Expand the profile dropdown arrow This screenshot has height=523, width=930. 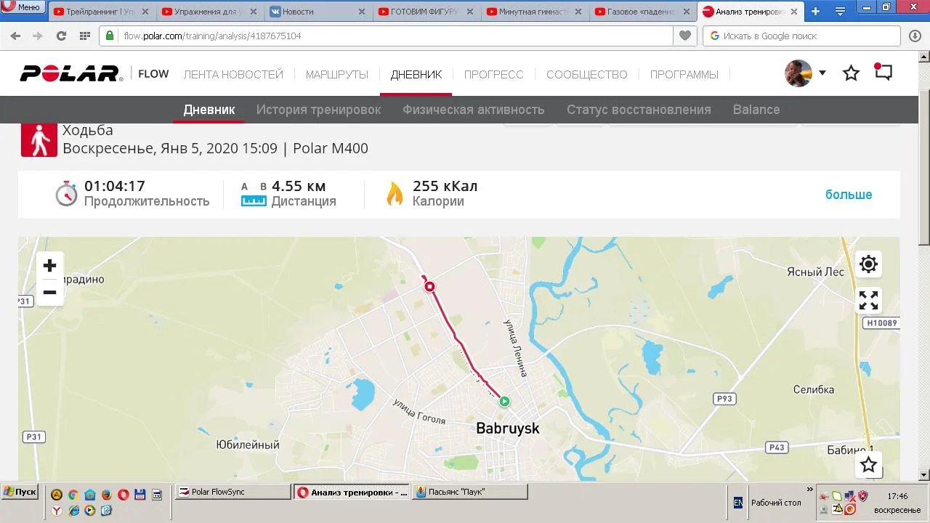[x=822, y=73]
